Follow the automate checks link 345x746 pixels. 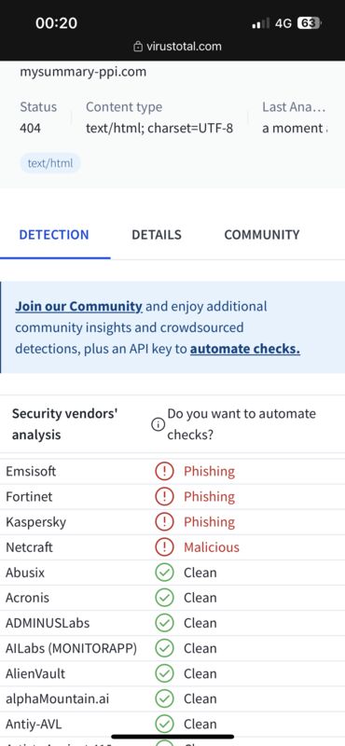click(245, 349)
